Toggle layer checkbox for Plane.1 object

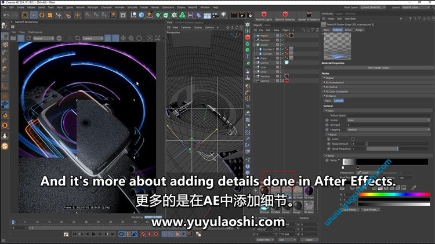[x=277, y=36]
